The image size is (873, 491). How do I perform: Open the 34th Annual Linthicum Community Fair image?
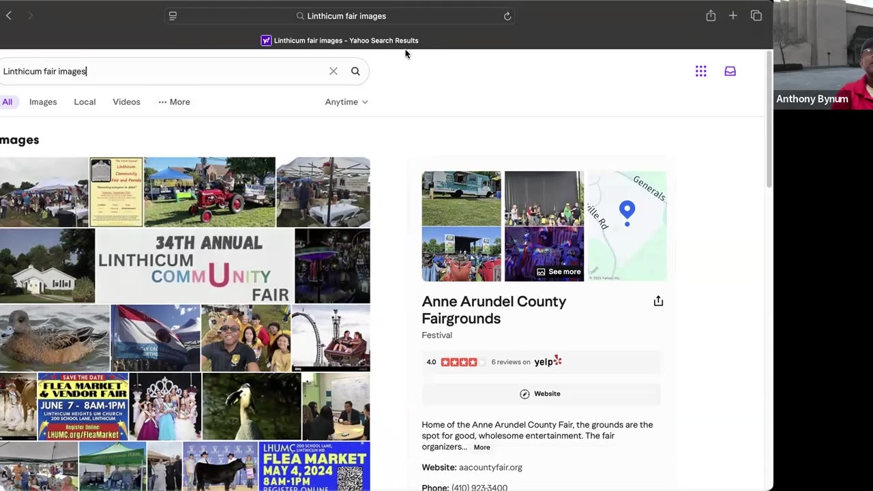195,266
